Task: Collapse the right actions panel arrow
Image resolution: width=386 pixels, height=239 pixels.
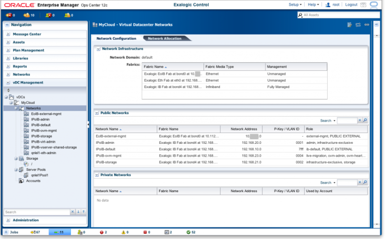Action: (x=376, y=24)
